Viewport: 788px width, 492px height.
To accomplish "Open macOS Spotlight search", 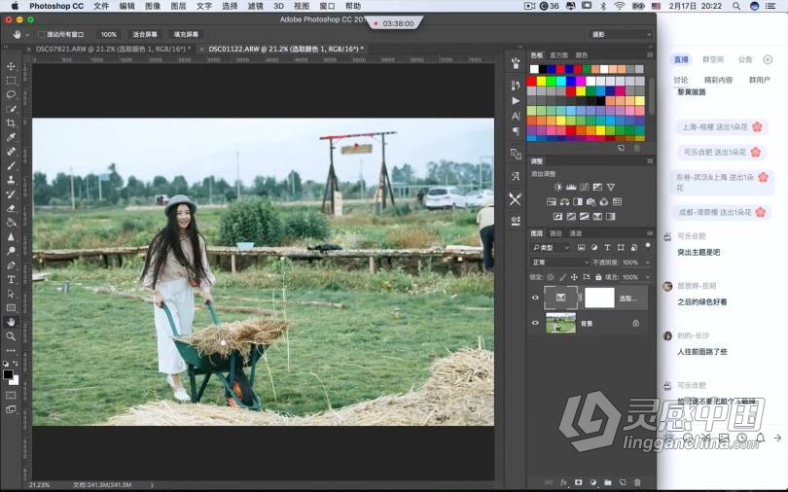I will 736,6.
